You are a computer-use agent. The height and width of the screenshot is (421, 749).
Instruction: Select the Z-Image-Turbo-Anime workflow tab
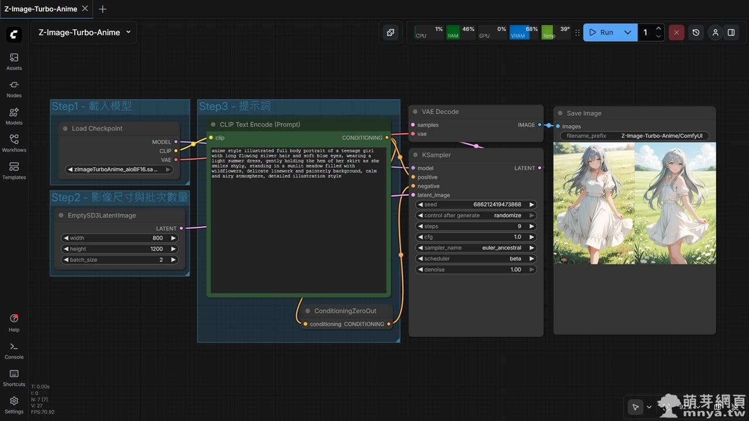coord(40,9)
